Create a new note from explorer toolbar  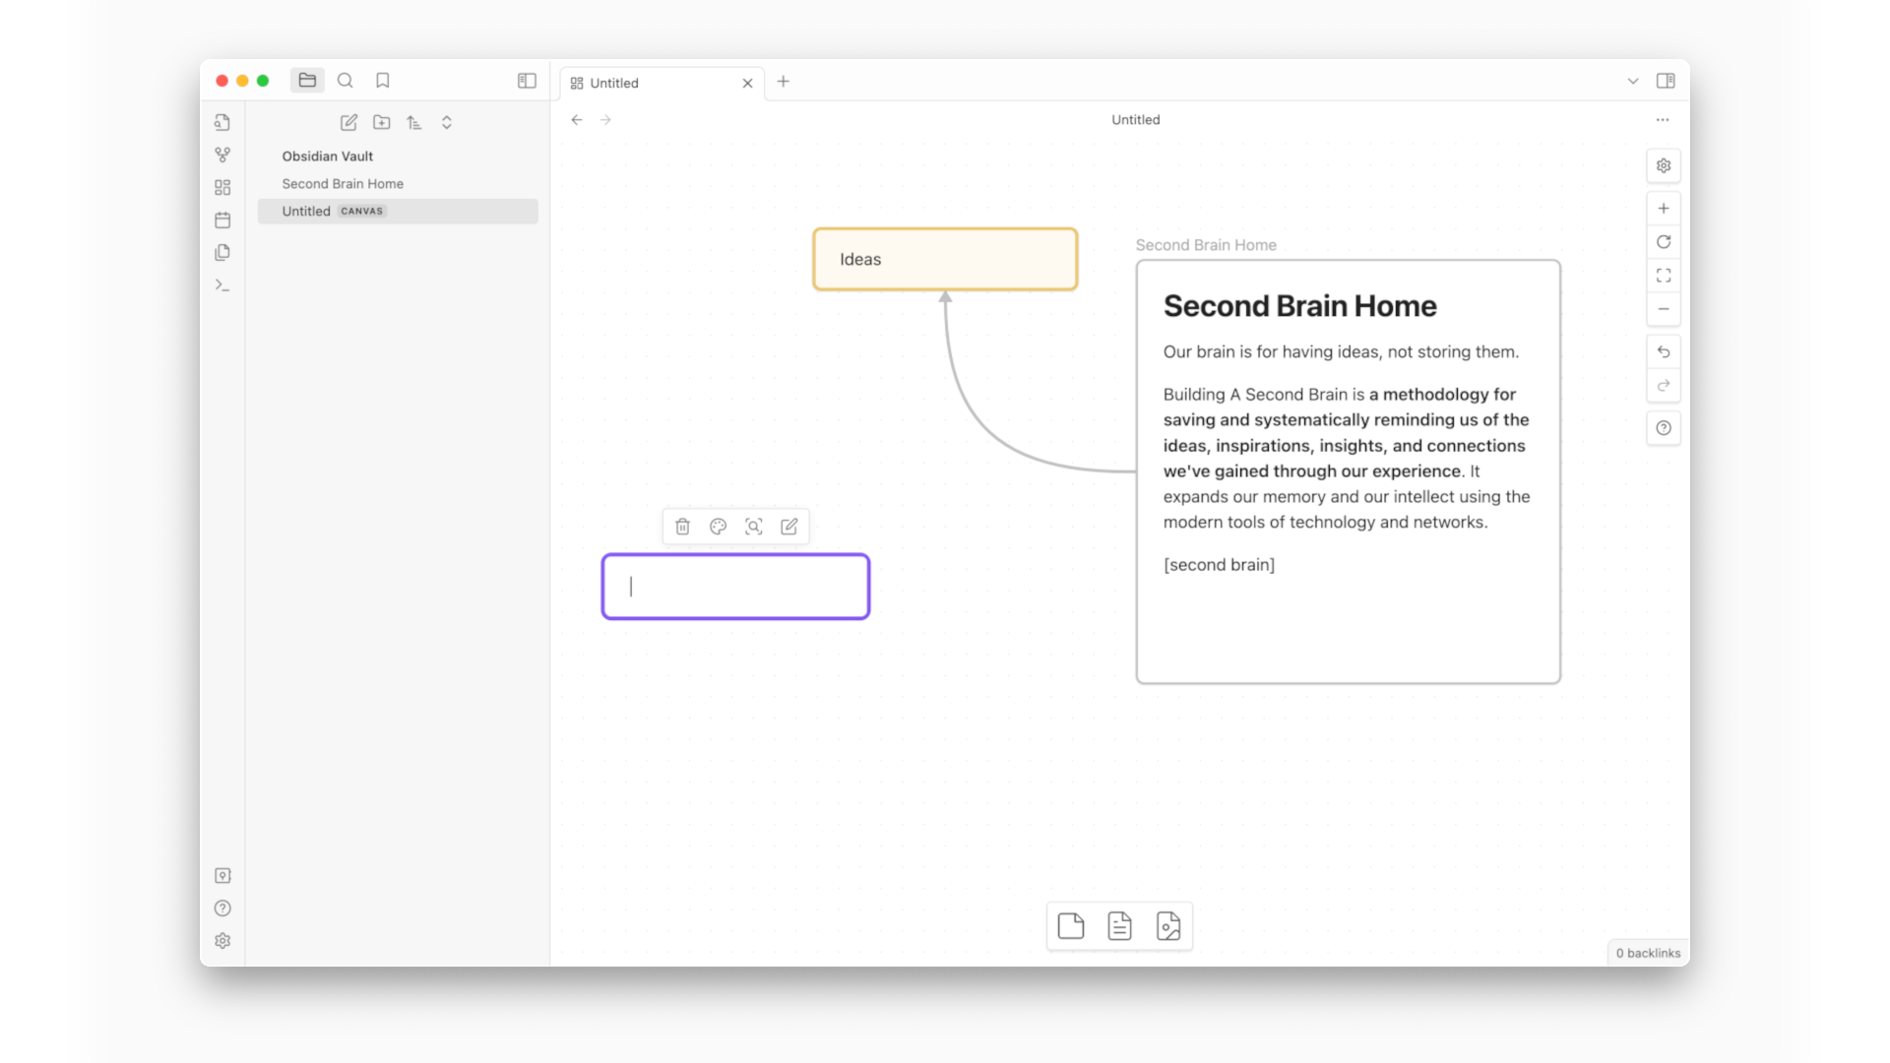coord(348,122)
